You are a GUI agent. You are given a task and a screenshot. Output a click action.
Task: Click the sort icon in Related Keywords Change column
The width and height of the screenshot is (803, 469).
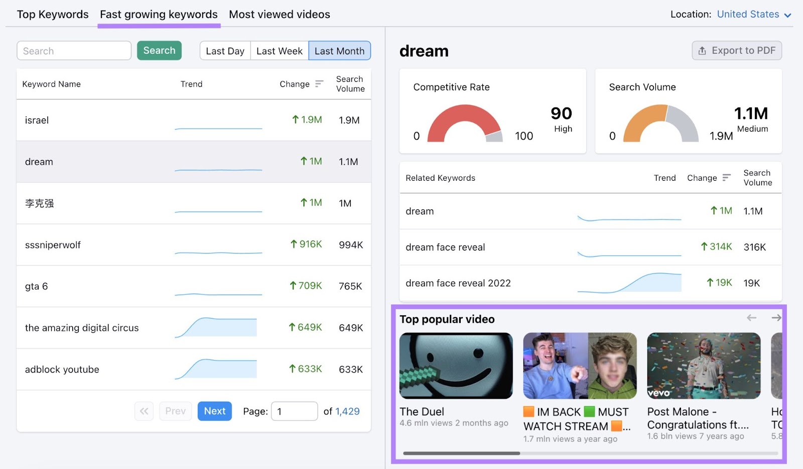726,178
